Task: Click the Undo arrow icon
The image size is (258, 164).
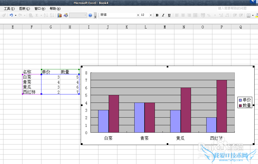Action: click(11, 15)
